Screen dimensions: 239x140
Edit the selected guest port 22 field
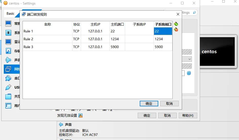[163, 31]
